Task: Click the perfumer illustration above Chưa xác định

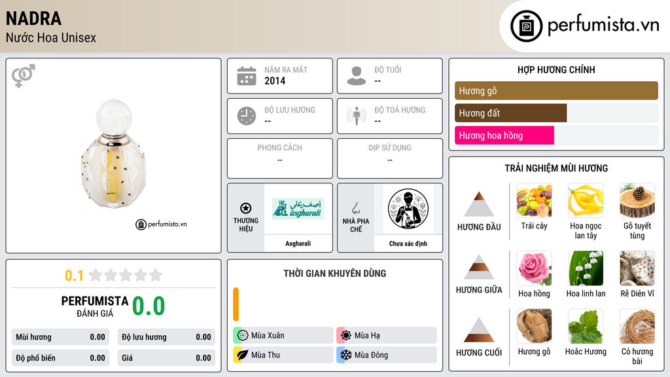Action: (x=408, y=209)
